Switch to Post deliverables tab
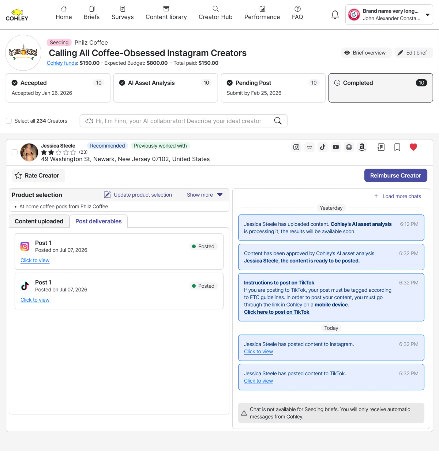 click(x=98, y=221)
